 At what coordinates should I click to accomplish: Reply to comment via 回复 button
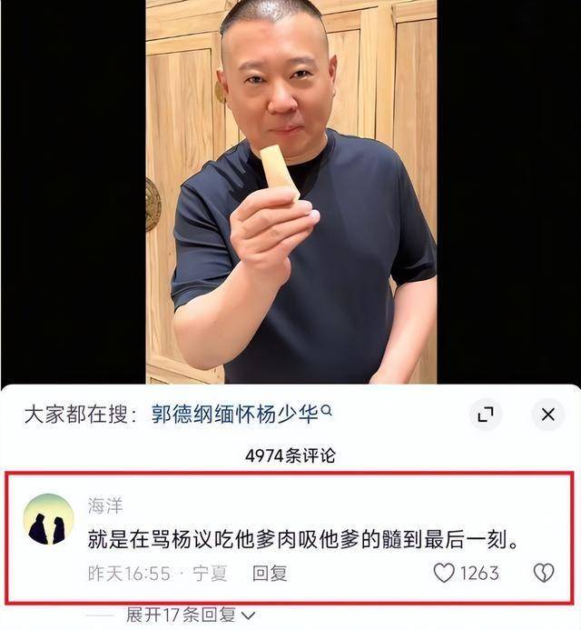coord(270,573)
